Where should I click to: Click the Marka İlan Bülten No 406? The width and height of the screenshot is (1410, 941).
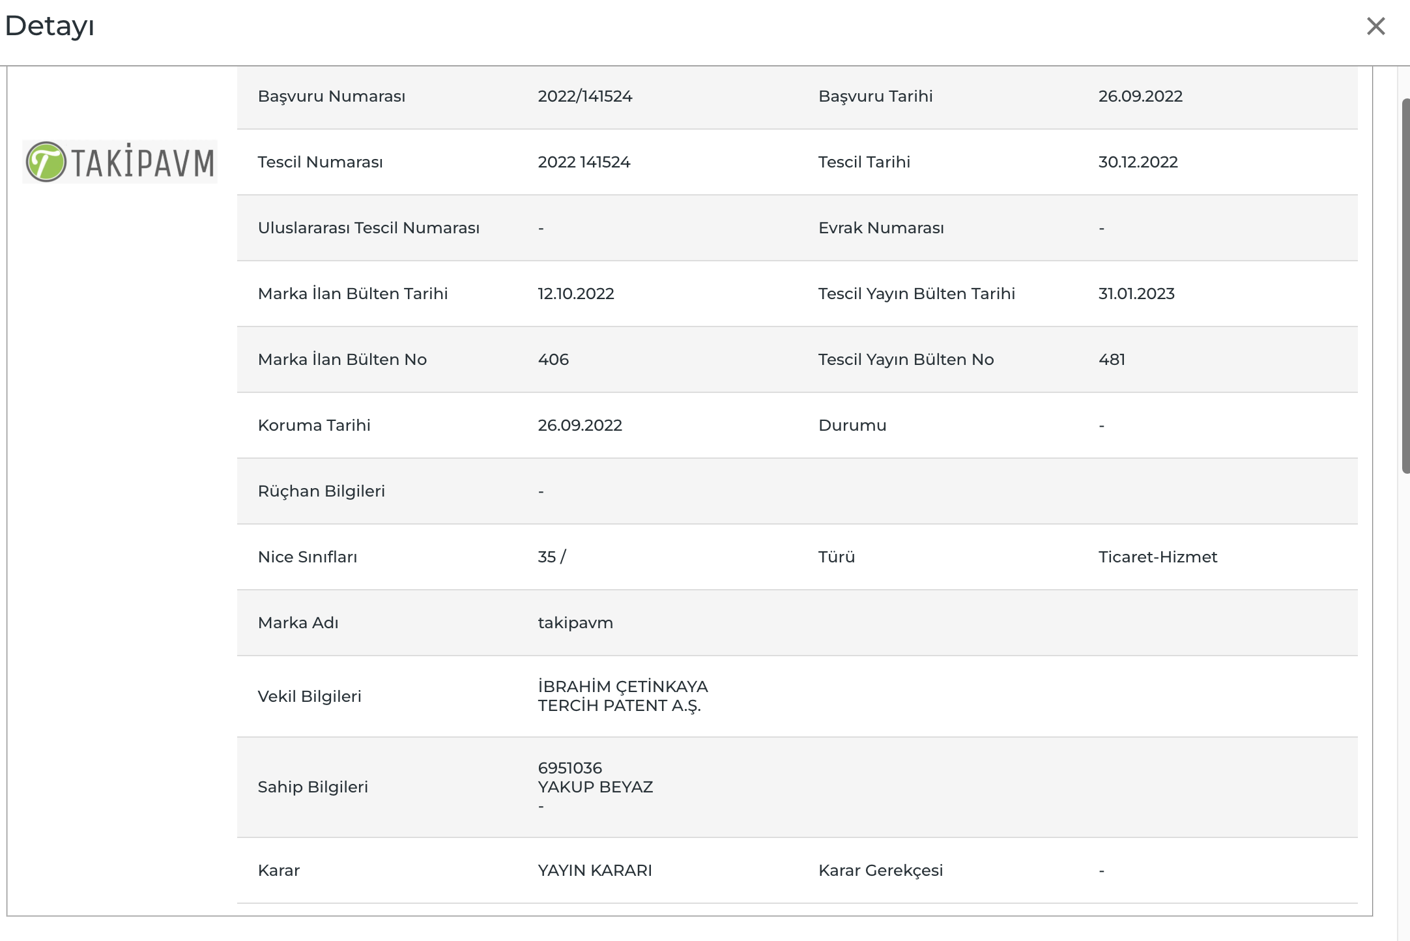pos(553,360)
